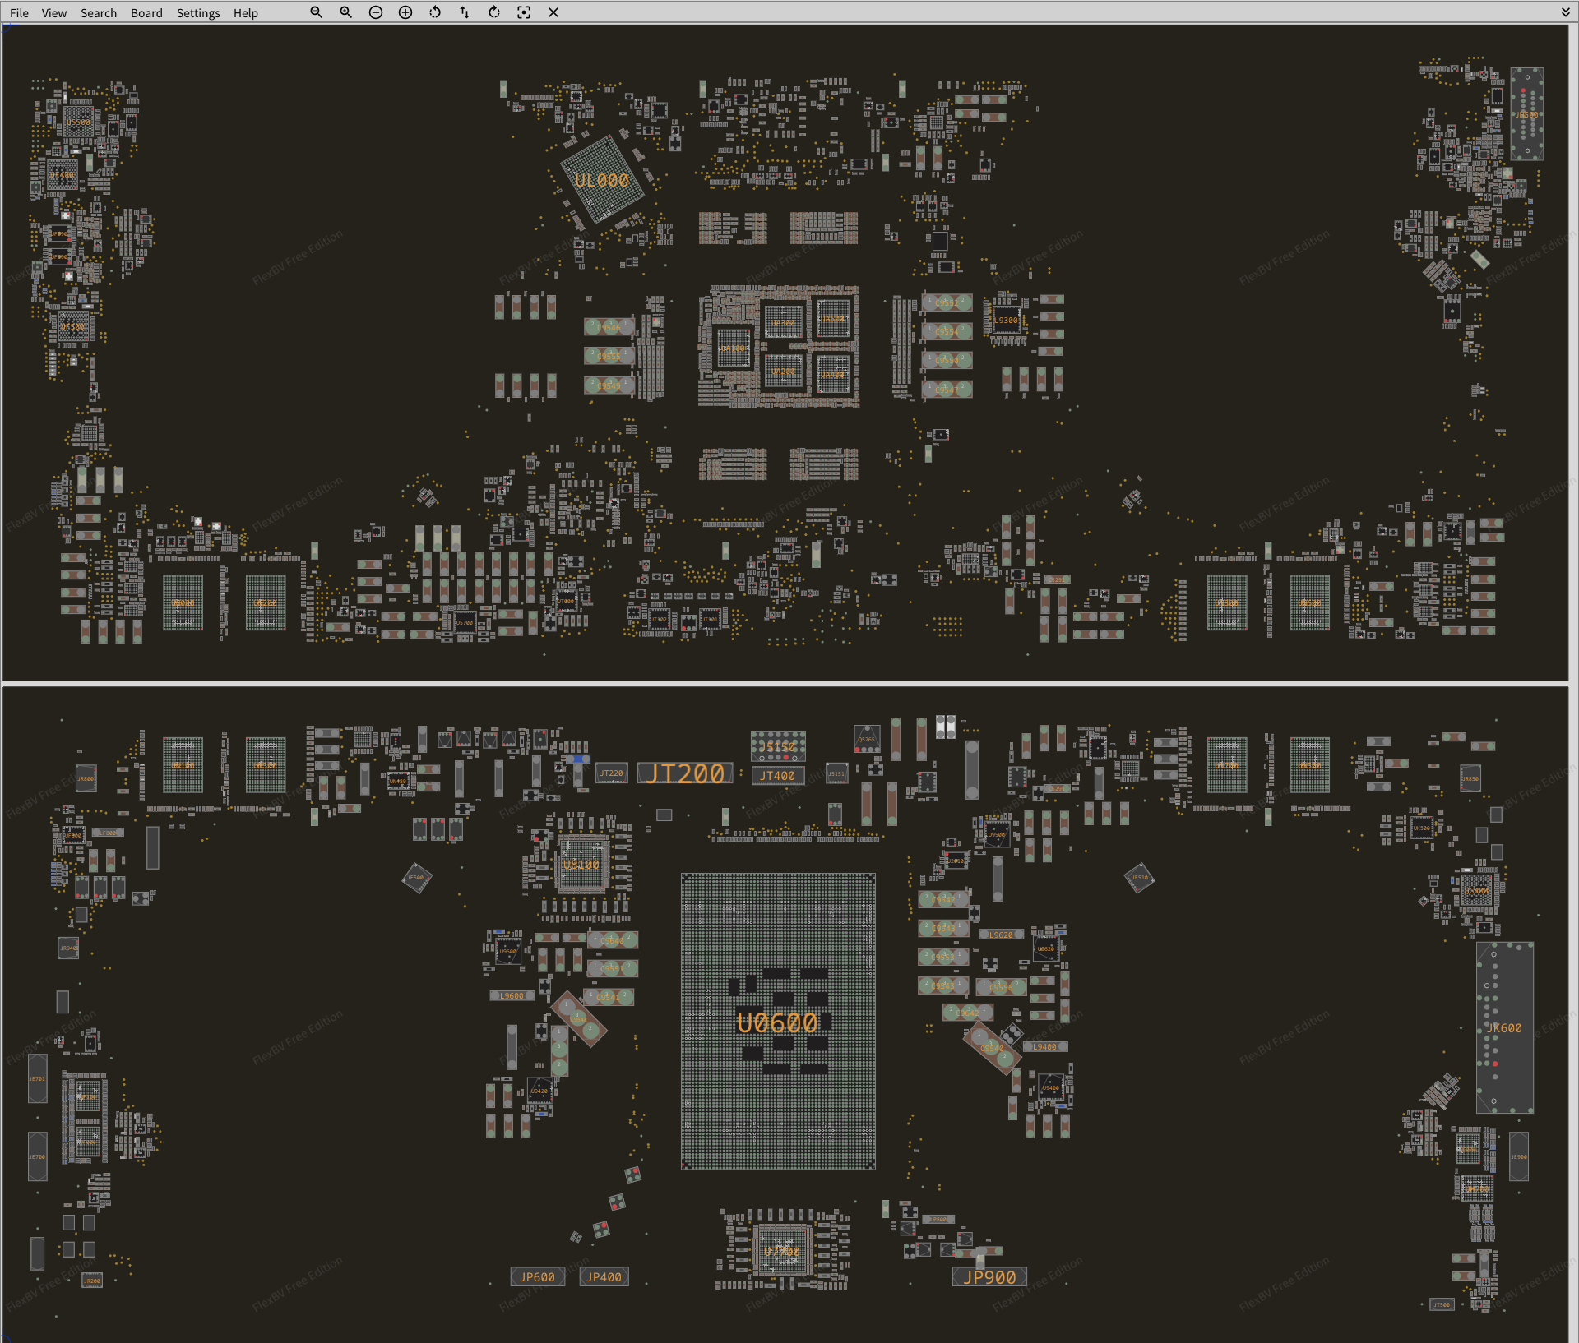
Task: Open the Board menu
Action: 146,13
